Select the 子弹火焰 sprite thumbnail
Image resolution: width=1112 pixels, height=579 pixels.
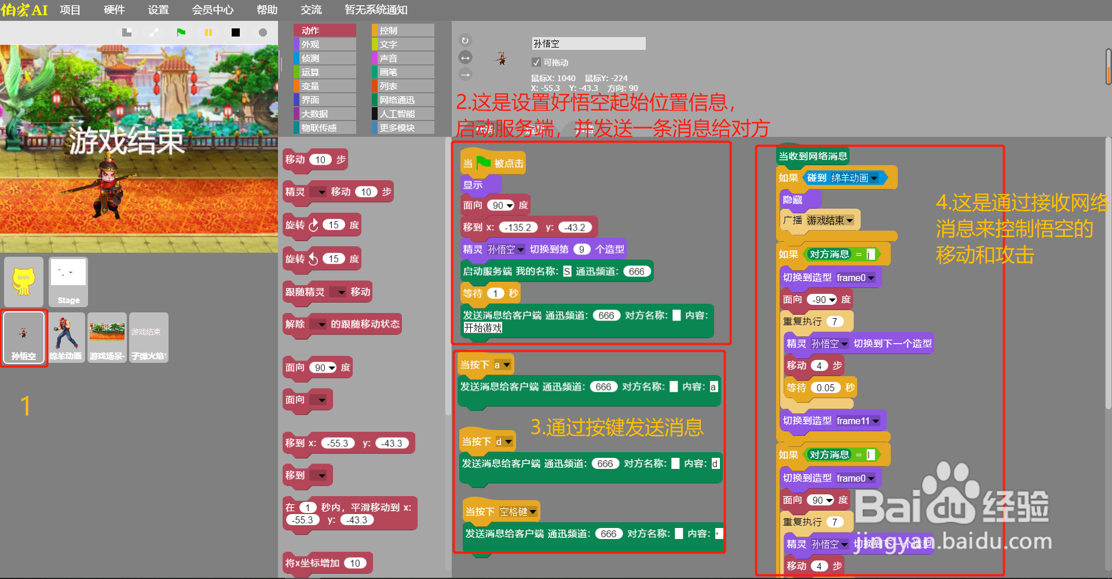(x=149, y=338)
